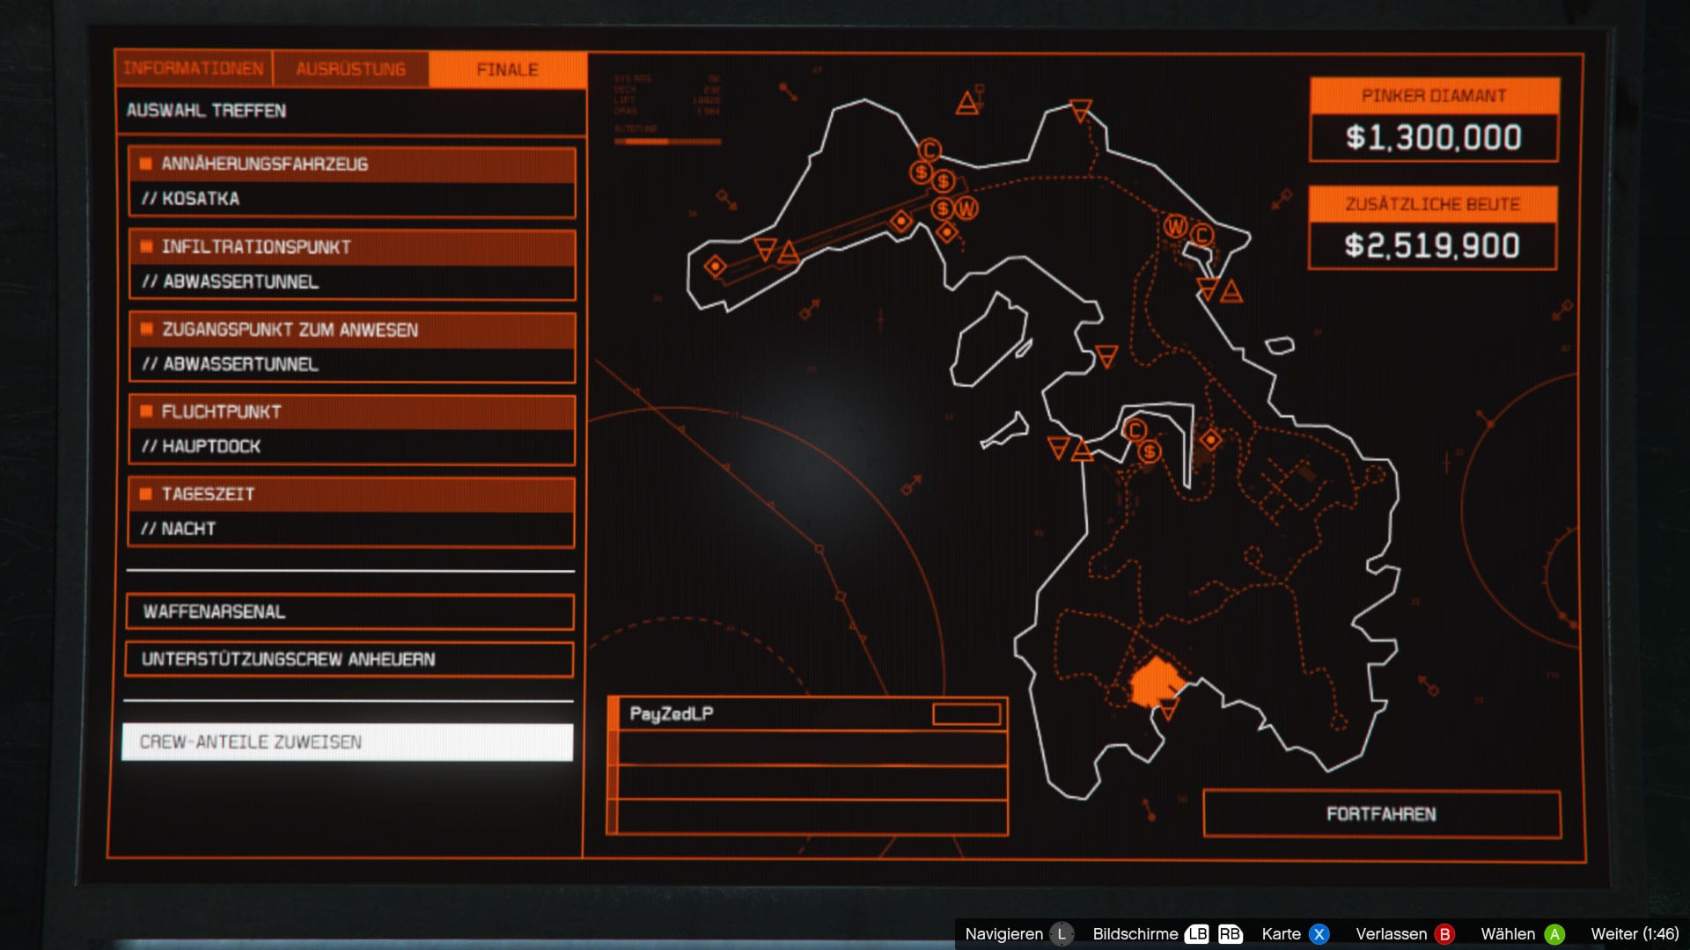Click the W marker at the north dock

pyautogui.click(x=1175, y=227)
